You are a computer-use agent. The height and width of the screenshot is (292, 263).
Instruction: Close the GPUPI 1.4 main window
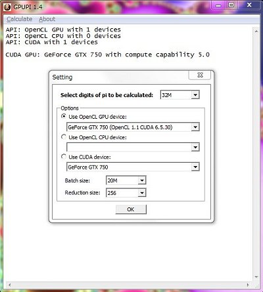point(249,5)
